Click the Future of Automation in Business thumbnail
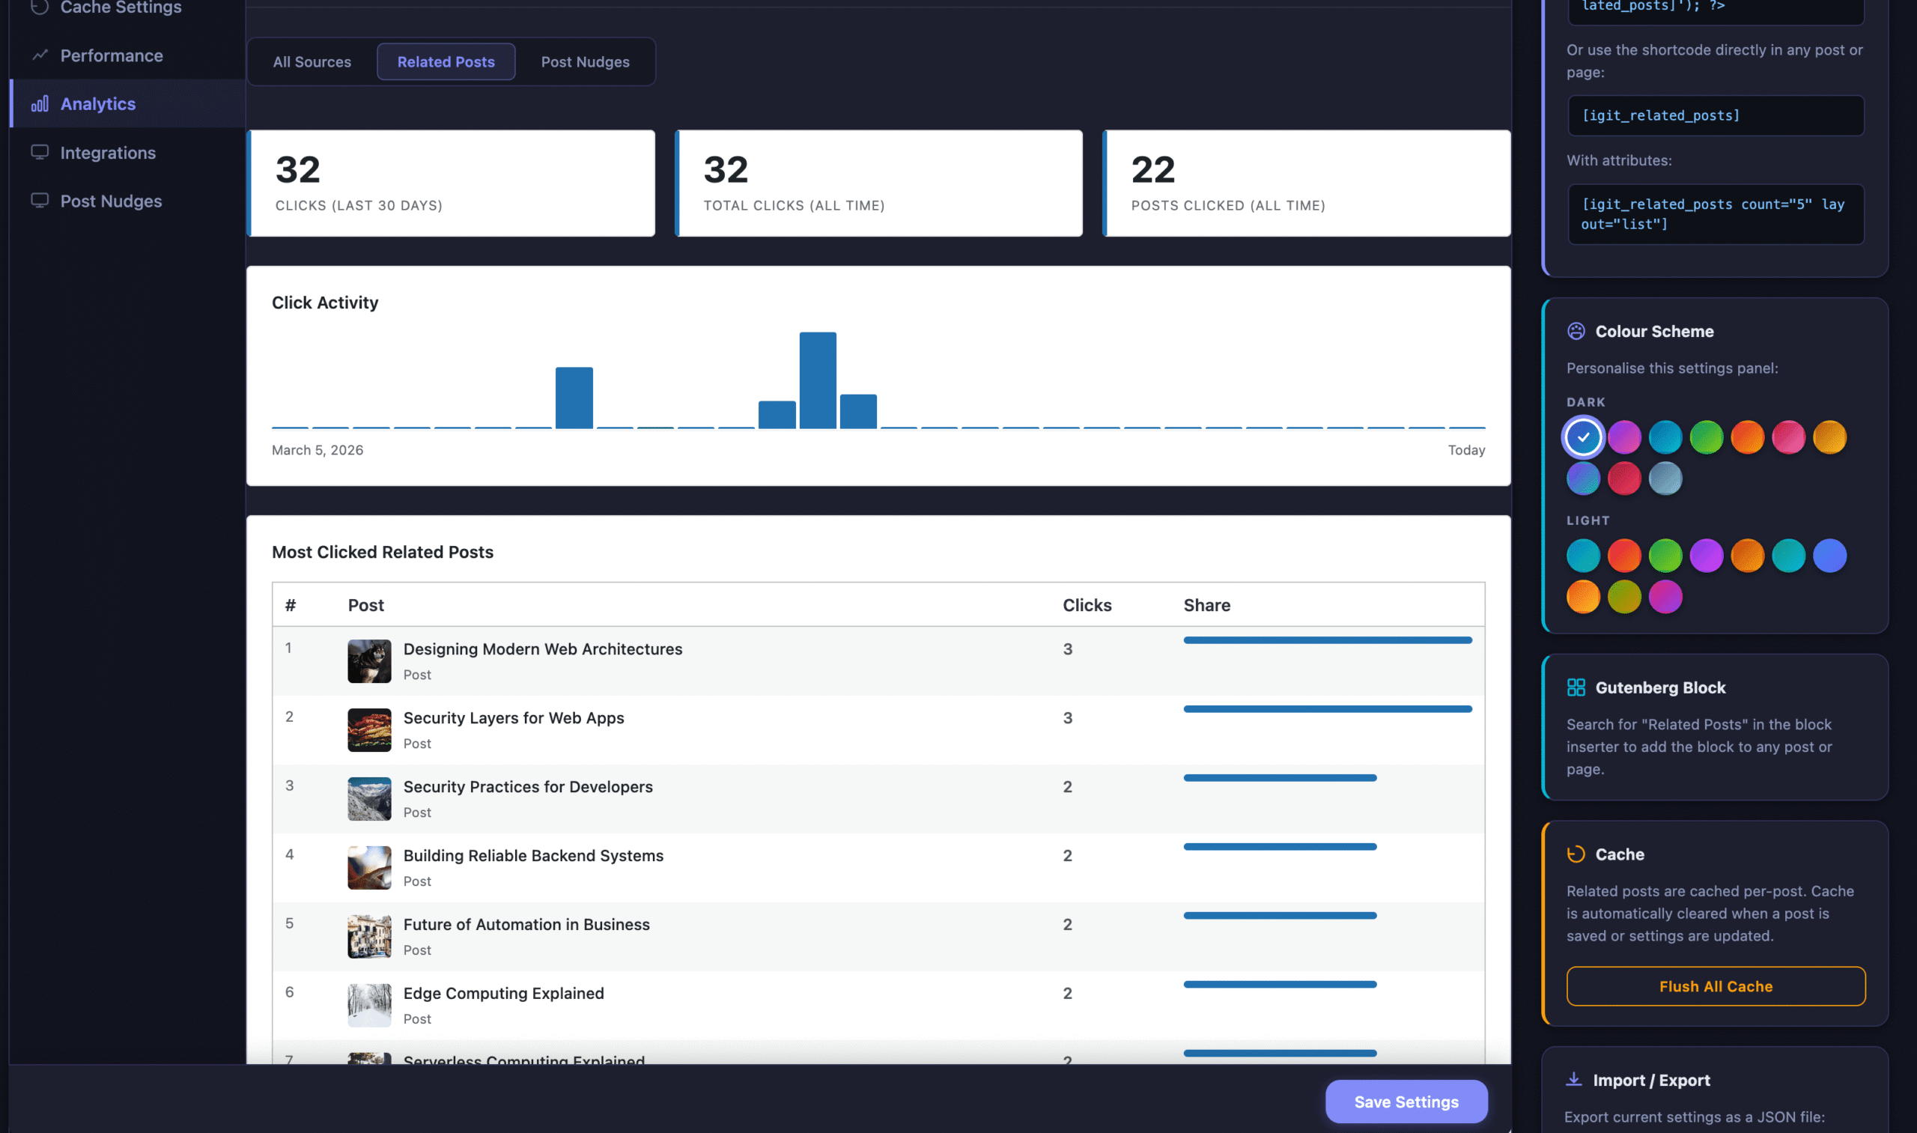The height and width of the screenshot is (1133, 1917). (x=368, y=935)
